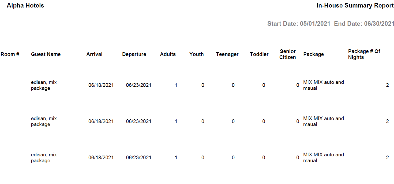This screenshot has width=394, height=184.
Task: Click the Arrival column header
Action: [94, 54]
